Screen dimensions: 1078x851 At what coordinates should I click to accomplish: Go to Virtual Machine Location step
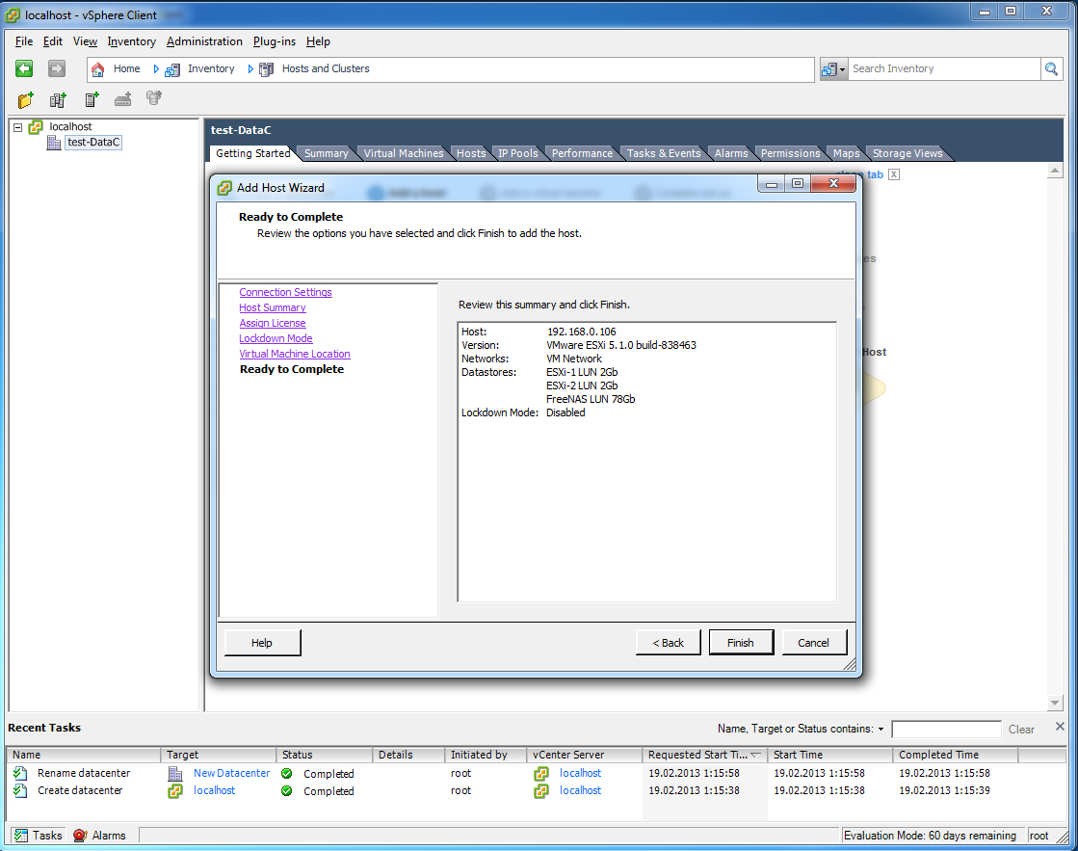point(294,354)
